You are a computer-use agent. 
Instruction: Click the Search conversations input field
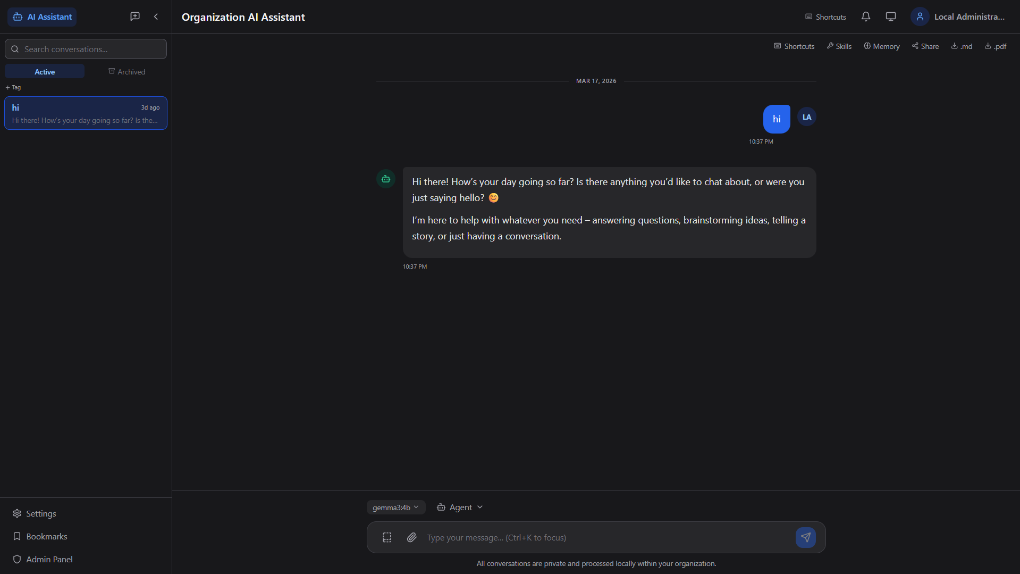pos(85,49)
